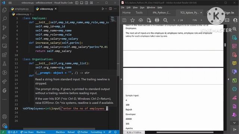Toggle secondary side bar layout button
The image size is (239, 134).
click(x=86, y=3)
